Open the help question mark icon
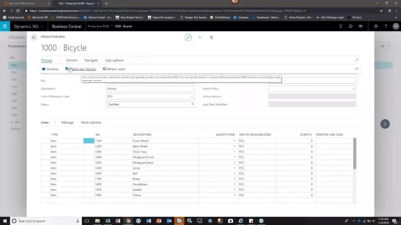The height and width of the screenshot is (225, 401). (386, 27)
